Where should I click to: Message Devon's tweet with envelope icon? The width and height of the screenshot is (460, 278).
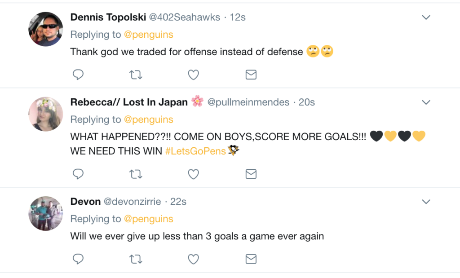pyautogui.click(x=251, y=259)
